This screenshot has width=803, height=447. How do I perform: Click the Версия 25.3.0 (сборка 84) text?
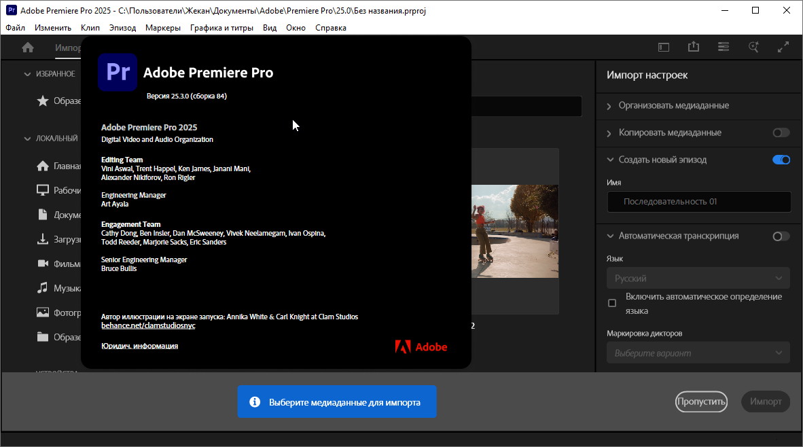point(186,96)
